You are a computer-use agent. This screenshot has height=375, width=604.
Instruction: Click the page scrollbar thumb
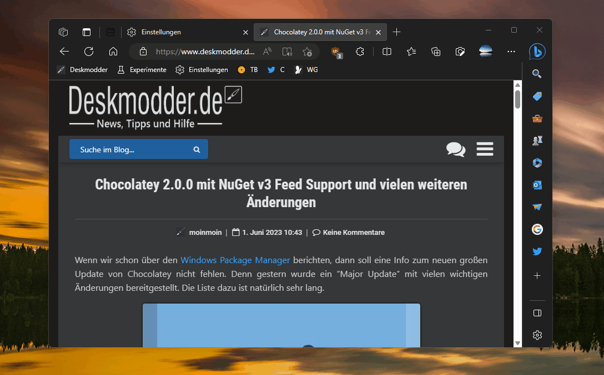pos(518,99)
